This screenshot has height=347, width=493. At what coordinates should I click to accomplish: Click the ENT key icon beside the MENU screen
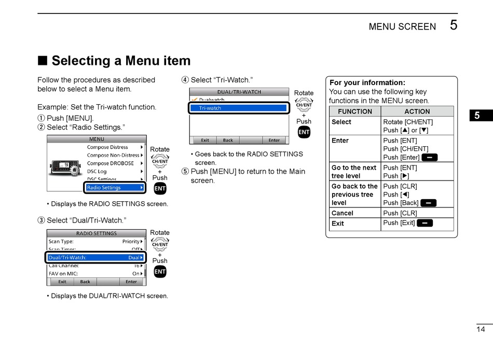[160, 189]
